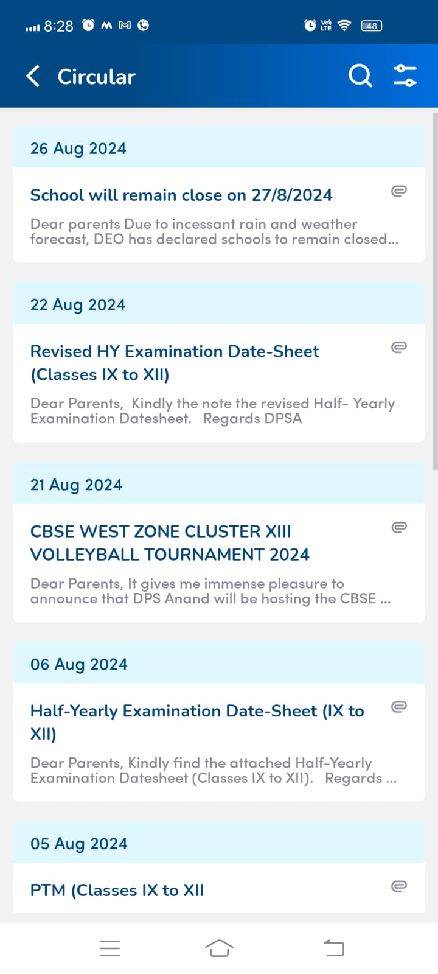The height and width of the screenshot is (974, 438).
Task: Tap attachment paperclip on Volleyball Tournament circular
Action: tap(398, 527)
